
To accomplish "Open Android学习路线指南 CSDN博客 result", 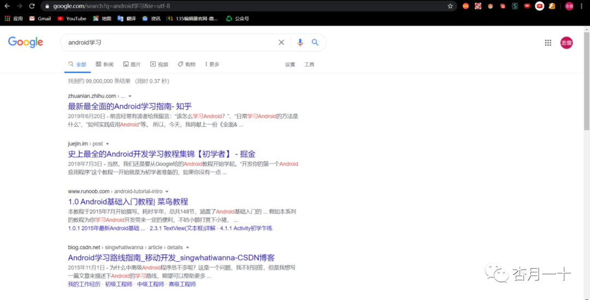I will pyautogui.click(x=171, y=258).
